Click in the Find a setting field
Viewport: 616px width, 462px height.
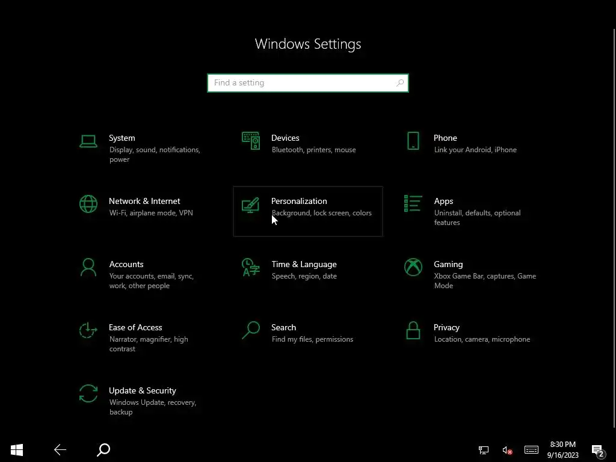pos(308,83)
